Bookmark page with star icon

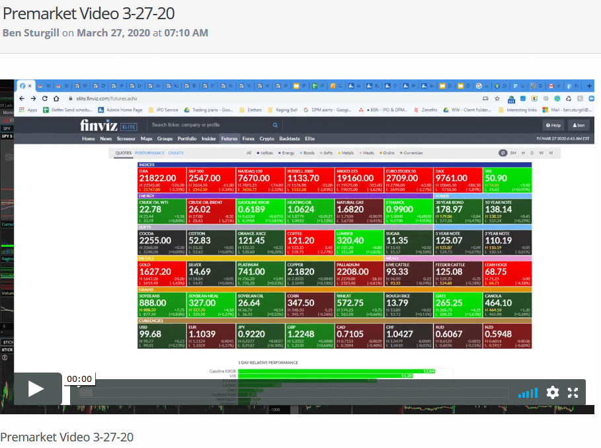coord(497,99)
